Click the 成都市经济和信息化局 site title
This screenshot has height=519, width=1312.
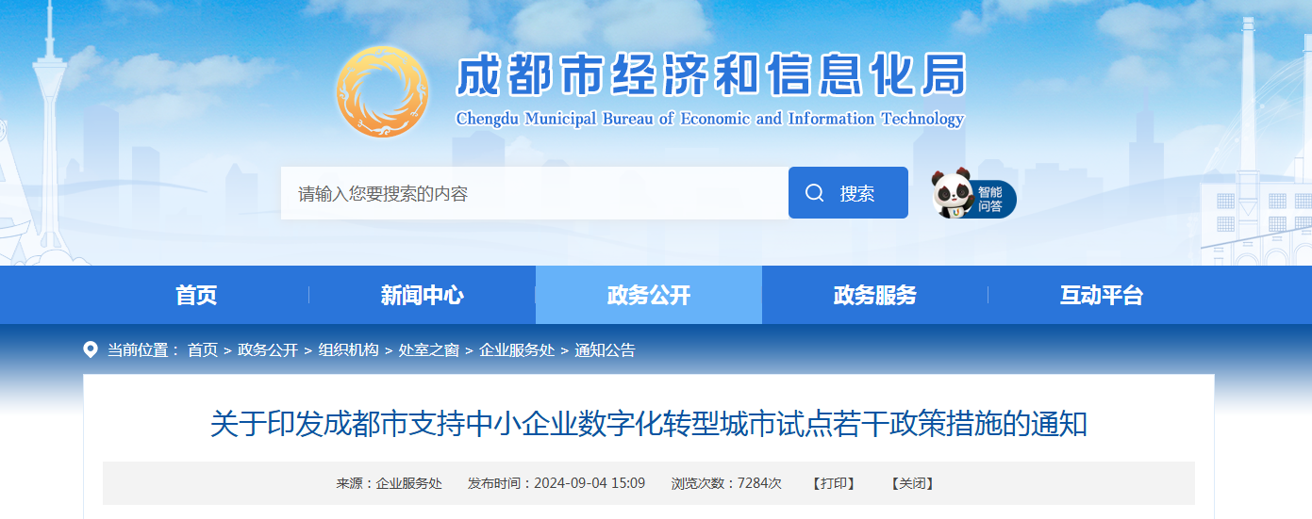[x=711, y=75]
